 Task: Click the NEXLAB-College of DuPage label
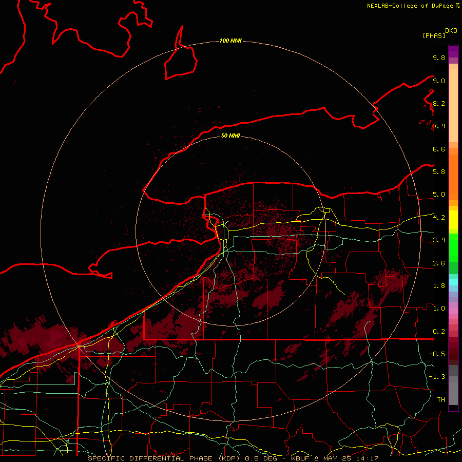pos(410,6)
